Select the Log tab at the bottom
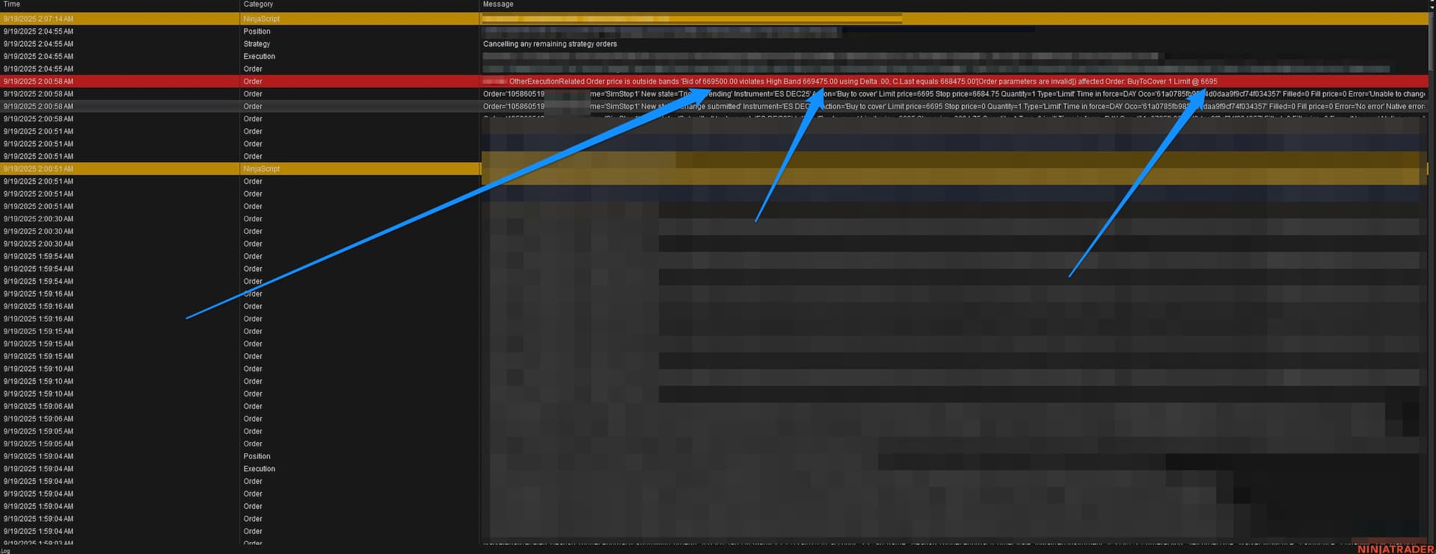Screen dimensions: 1436x554 [x=5, y=550]
